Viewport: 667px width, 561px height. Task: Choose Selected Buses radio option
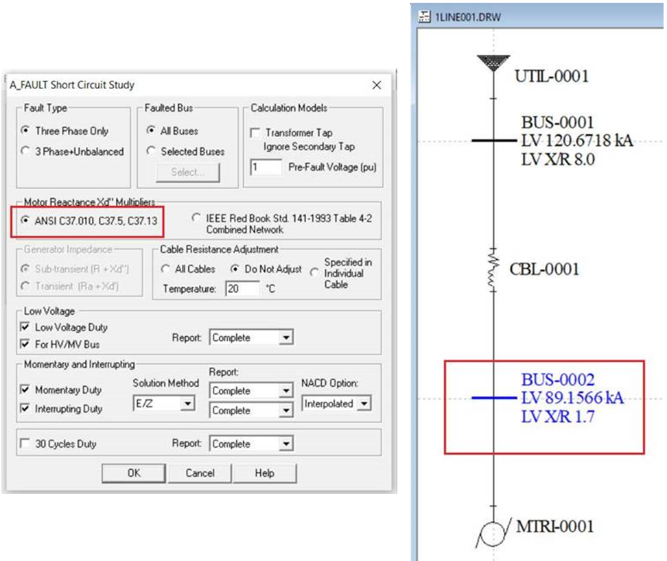pyautogui.click(x=151, y=152)
